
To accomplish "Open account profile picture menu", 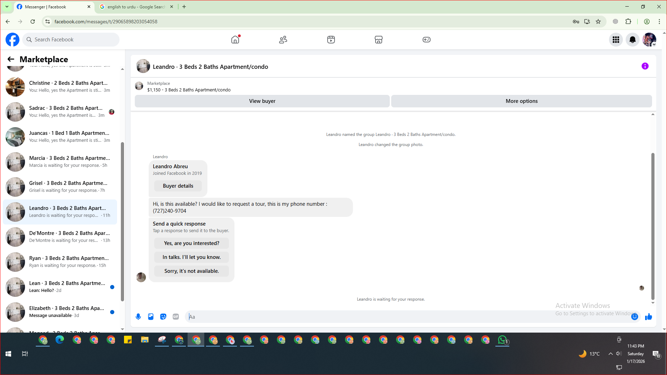I will [649, 40].
